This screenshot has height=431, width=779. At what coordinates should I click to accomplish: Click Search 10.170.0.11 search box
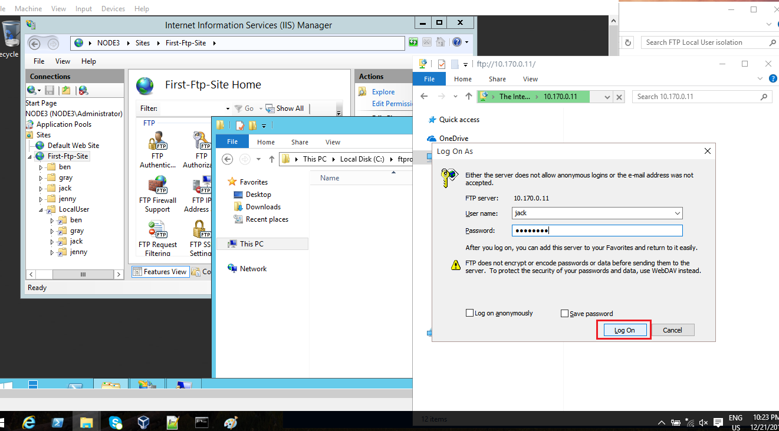coord(701,97)
